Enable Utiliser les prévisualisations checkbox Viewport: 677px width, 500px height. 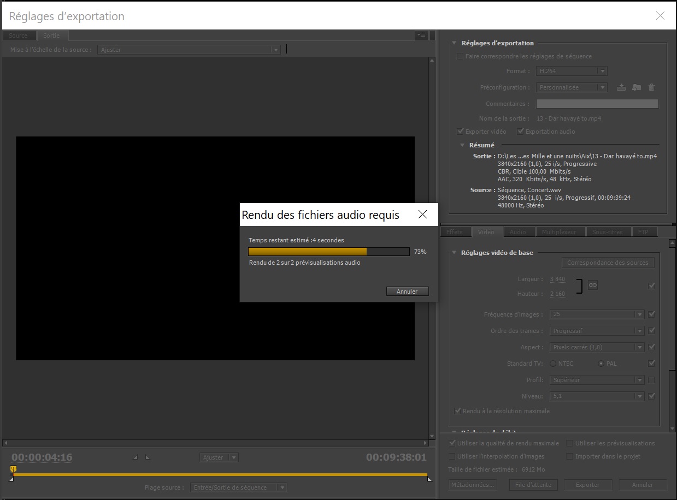click(570, 443)
